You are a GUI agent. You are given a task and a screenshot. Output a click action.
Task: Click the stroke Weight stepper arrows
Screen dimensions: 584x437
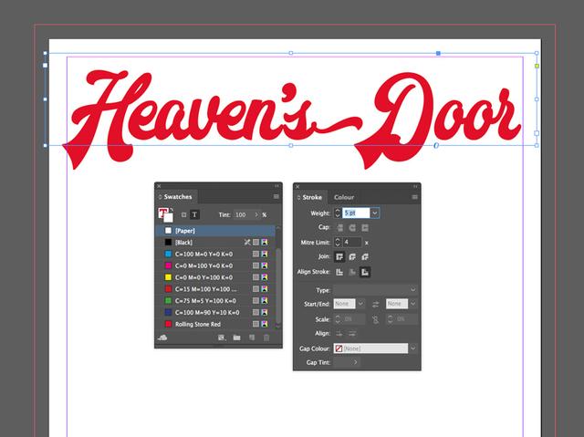click(338, 213)
